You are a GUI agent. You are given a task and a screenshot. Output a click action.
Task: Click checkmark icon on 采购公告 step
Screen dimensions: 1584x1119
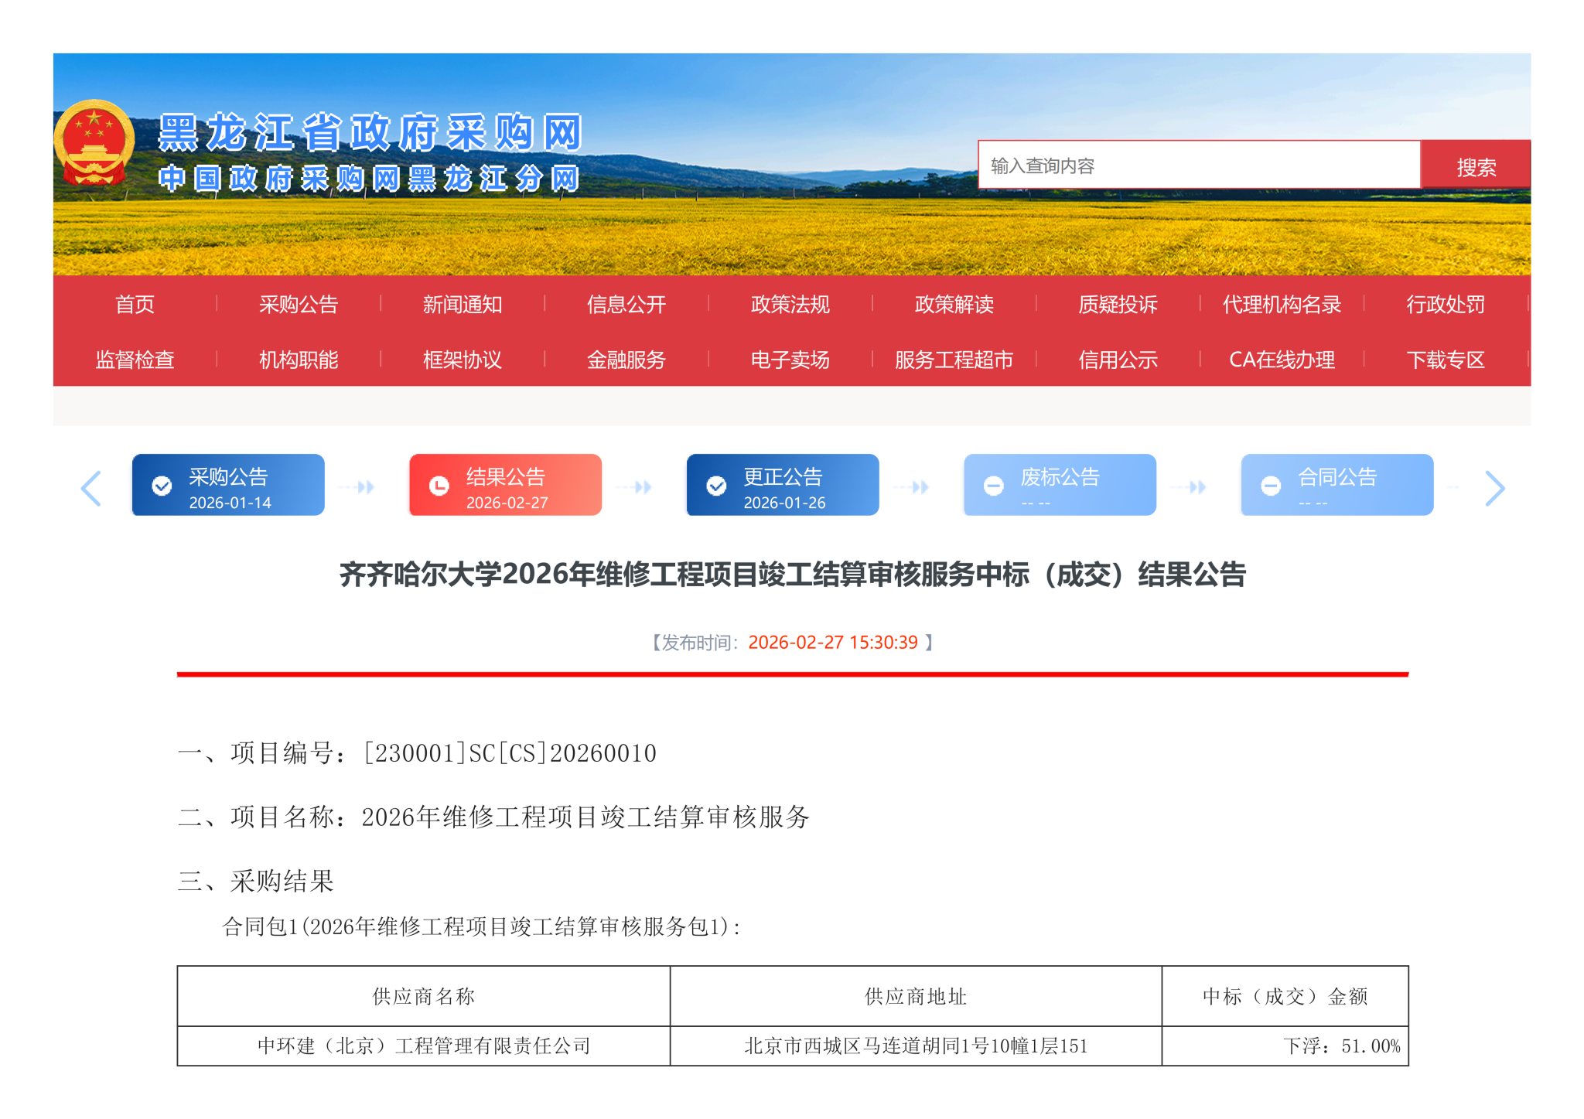tap(162, 486)
